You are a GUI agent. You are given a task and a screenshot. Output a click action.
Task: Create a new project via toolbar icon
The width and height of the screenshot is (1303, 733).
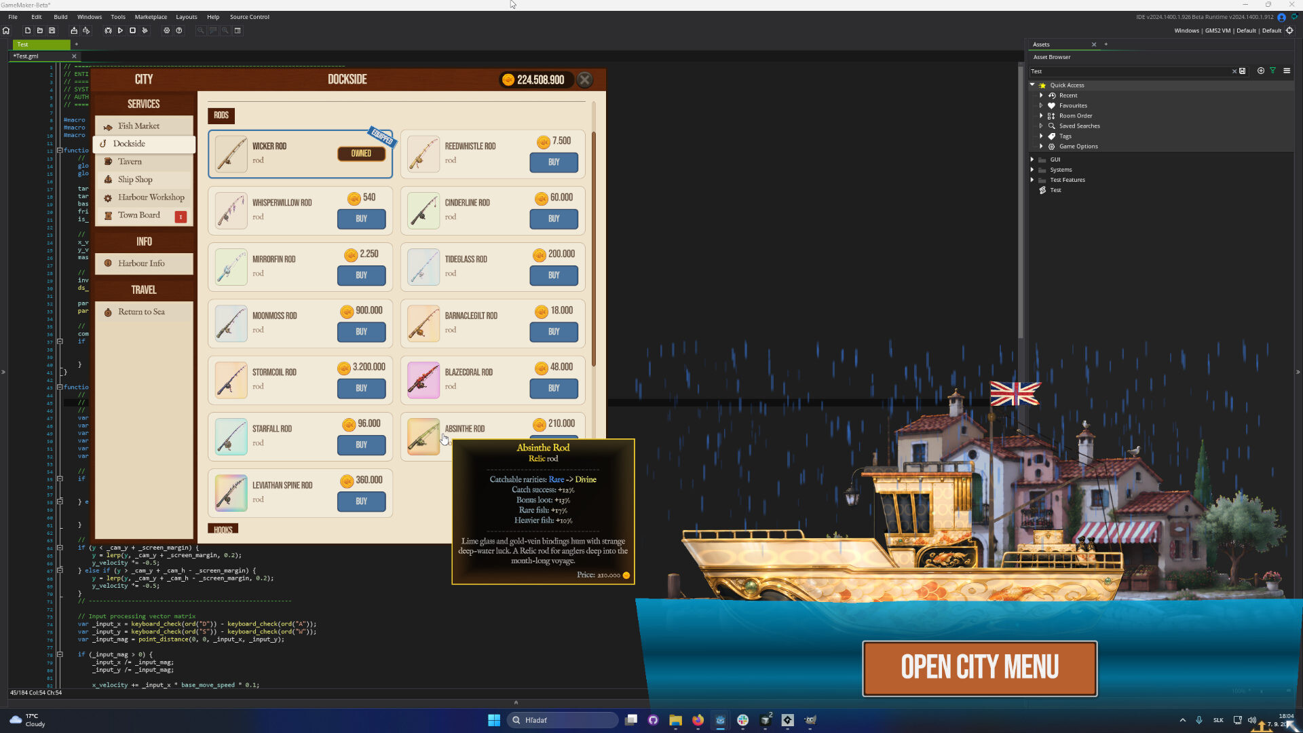pyautogui.click(x=28, y=31)
